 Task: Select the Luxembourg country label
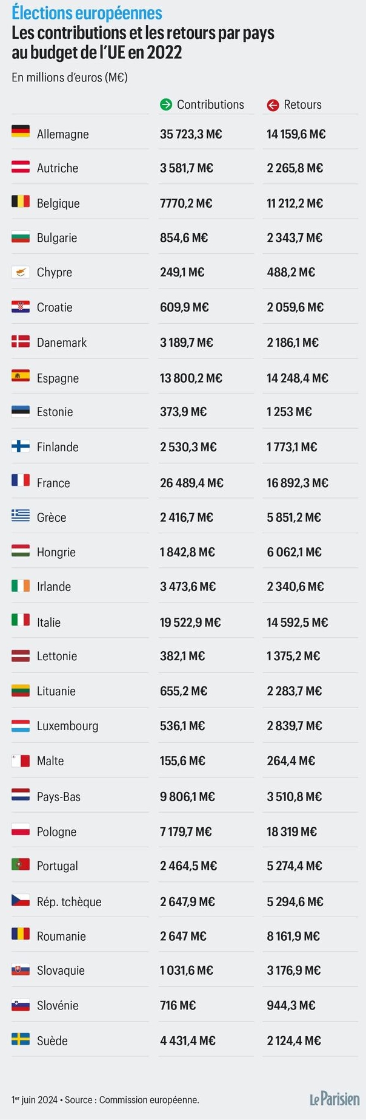[67, 726]
